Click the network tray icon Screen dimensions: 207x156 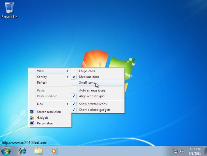pos(175,151)
